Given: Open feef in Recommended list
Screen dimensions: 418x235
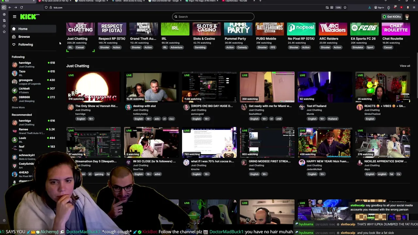Looking at the screenshot, I should [33, 148].
